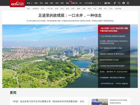Click the CCTV.com logo
Viewport: 140px width, 105px height.
click(x=17, y=3)
